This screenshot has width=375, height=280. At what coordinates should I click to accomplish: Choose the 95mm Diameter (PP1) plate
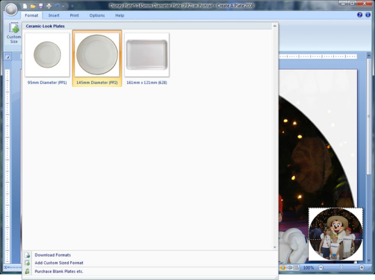pos(47,58)
